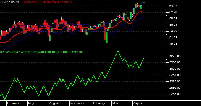
Task: Click the 3600.00 axis value
Action: coord(175,69)
